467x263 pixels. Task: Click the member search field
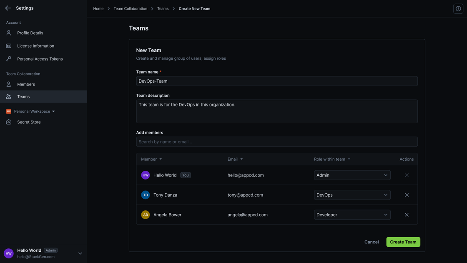276,142
